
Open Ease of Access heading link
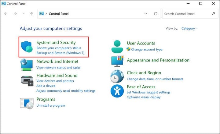pos(141,87)
